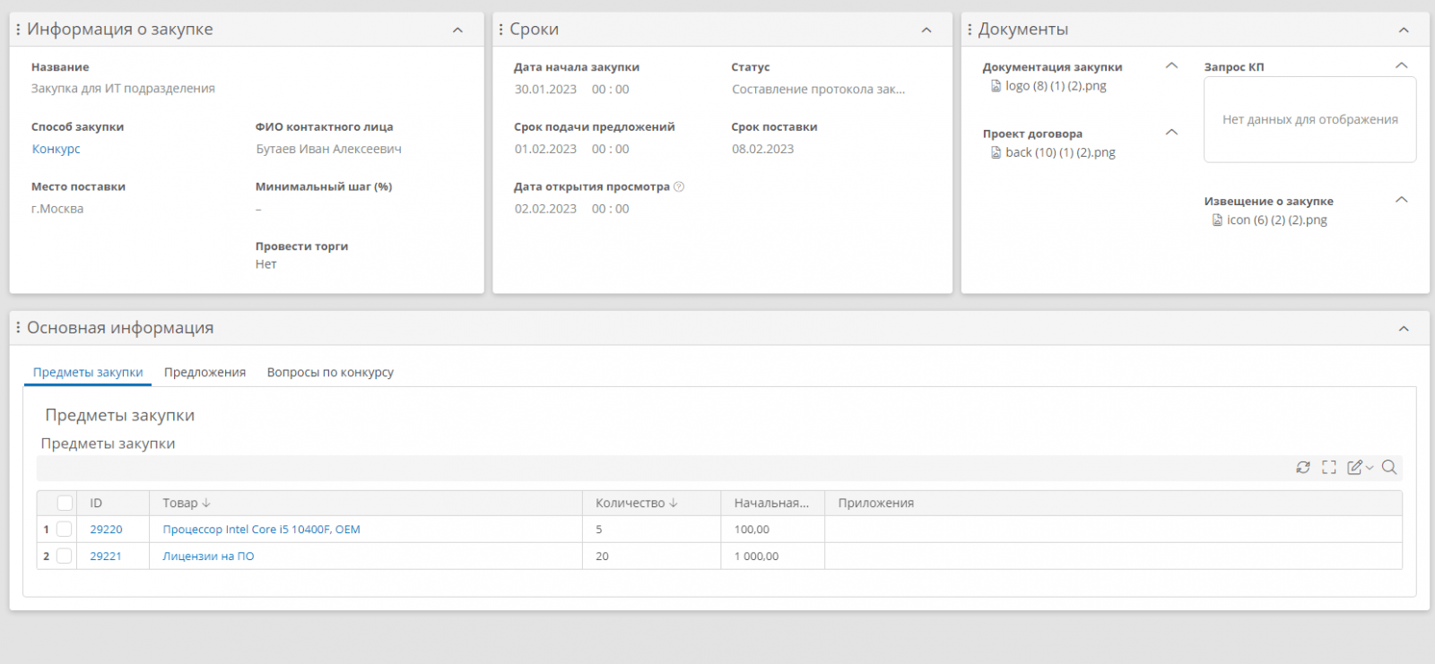Open the edit options icon above table

(1359, 467)
